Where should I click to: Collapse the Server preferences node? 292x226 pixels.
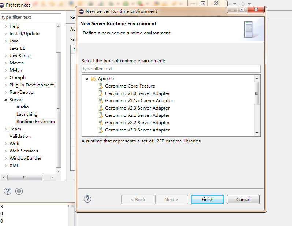pos(5,100)
